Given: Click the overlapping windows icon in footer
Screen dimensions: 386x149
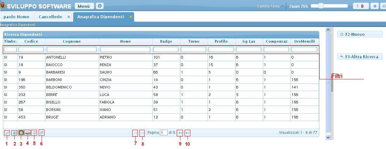Looking at the screenshot, I should [x=41, y=133].
